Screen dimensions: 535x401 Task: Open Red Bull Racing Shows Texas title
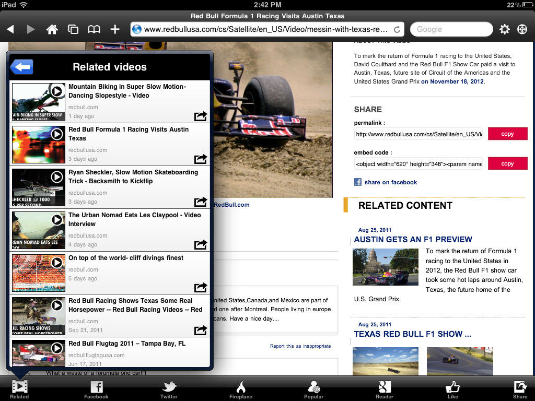coord(135,305)
